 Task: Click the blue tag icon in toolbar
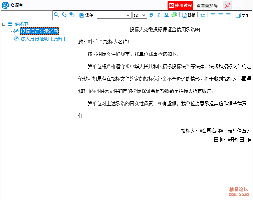click(72, 15)
